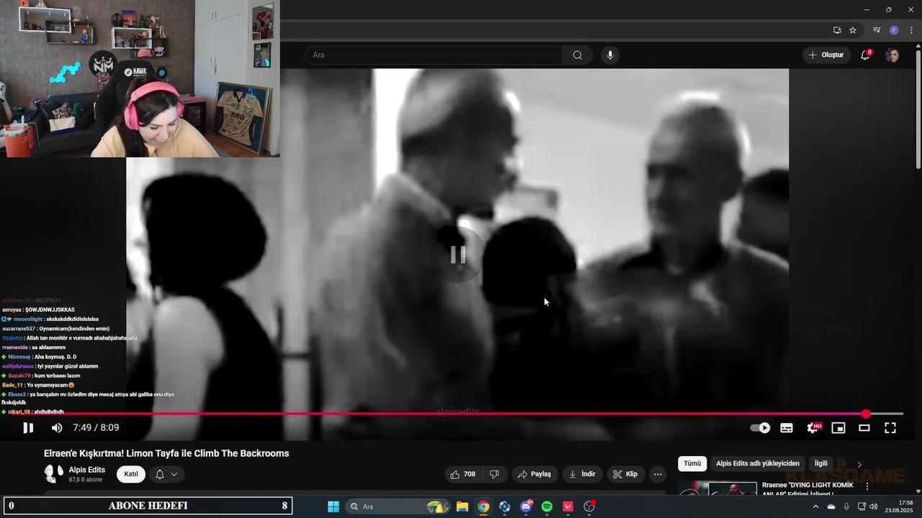Seek using the red progress bar scrubber
Image resolution: width=922 pixels, height=518 pixels.
point(866,414)
